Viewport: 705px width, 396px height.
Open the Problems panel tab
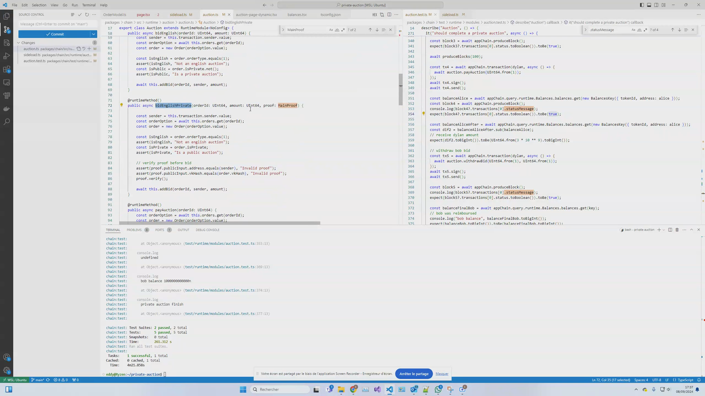click(134, 230)
